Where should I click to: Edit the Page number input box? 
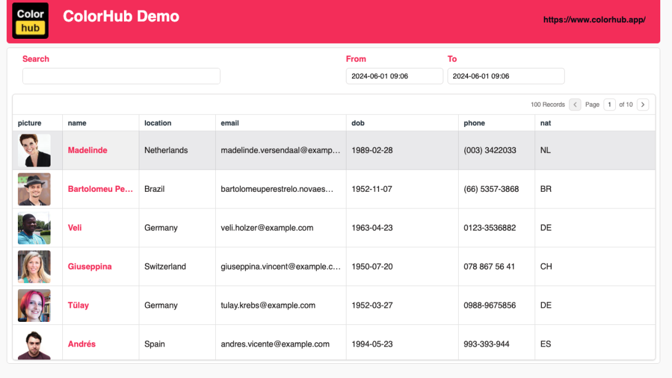(x=609, y=104)
